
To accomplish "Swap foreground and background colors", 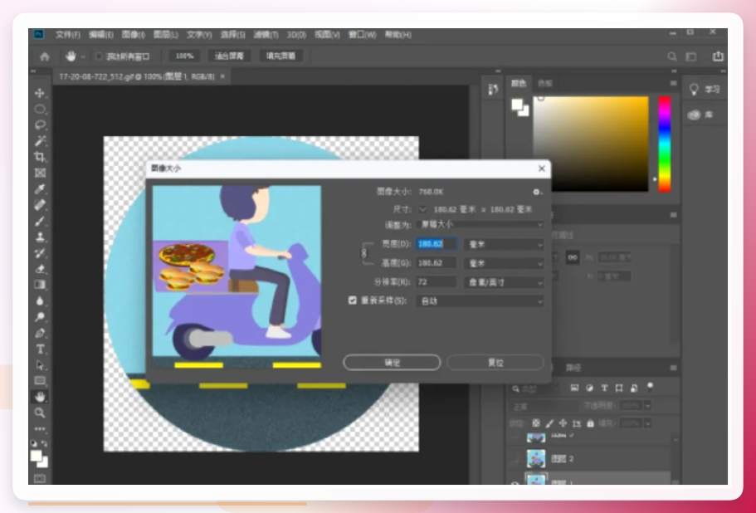I will pyautogui.click(x=44, y=443).
